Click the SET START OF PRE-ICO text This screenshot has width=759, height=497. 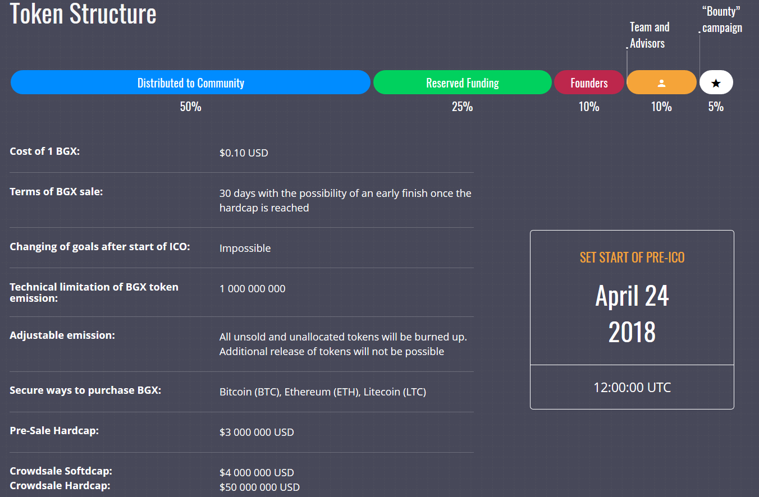click(x=632, y=257)
